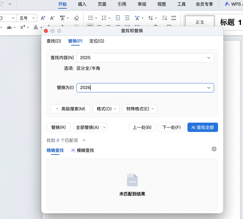Increase font size with A+ icon
The height and width of the screenshot is (219, 243).
click(43, 18)
